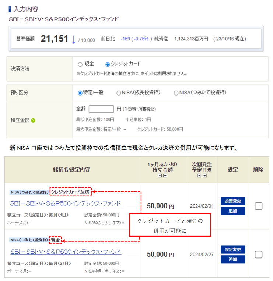The width and height of the screenshot is (273, 281).
Task: Sort 積立金額 column ascending arrow
Action: click(x=160, y=176)
